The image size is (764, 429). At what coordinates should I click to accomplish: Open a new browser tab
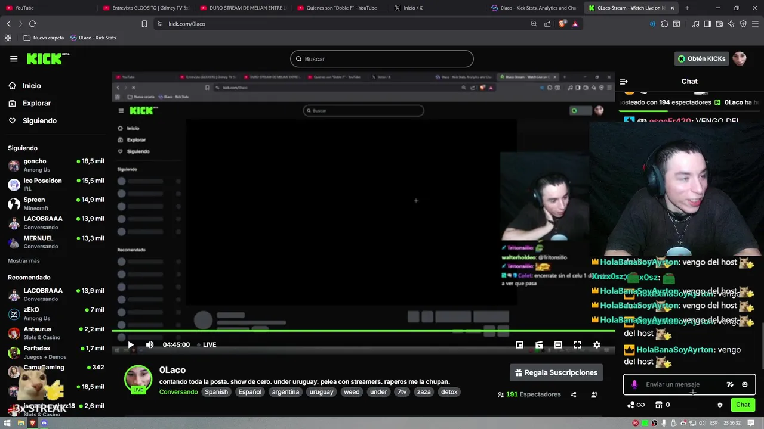(x=687, y=8)
